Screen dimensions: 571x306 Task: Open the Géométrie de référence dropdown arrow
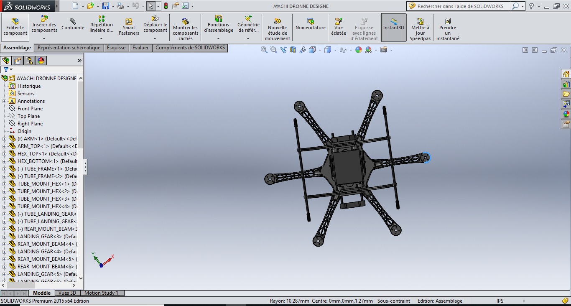coord(248,38)
